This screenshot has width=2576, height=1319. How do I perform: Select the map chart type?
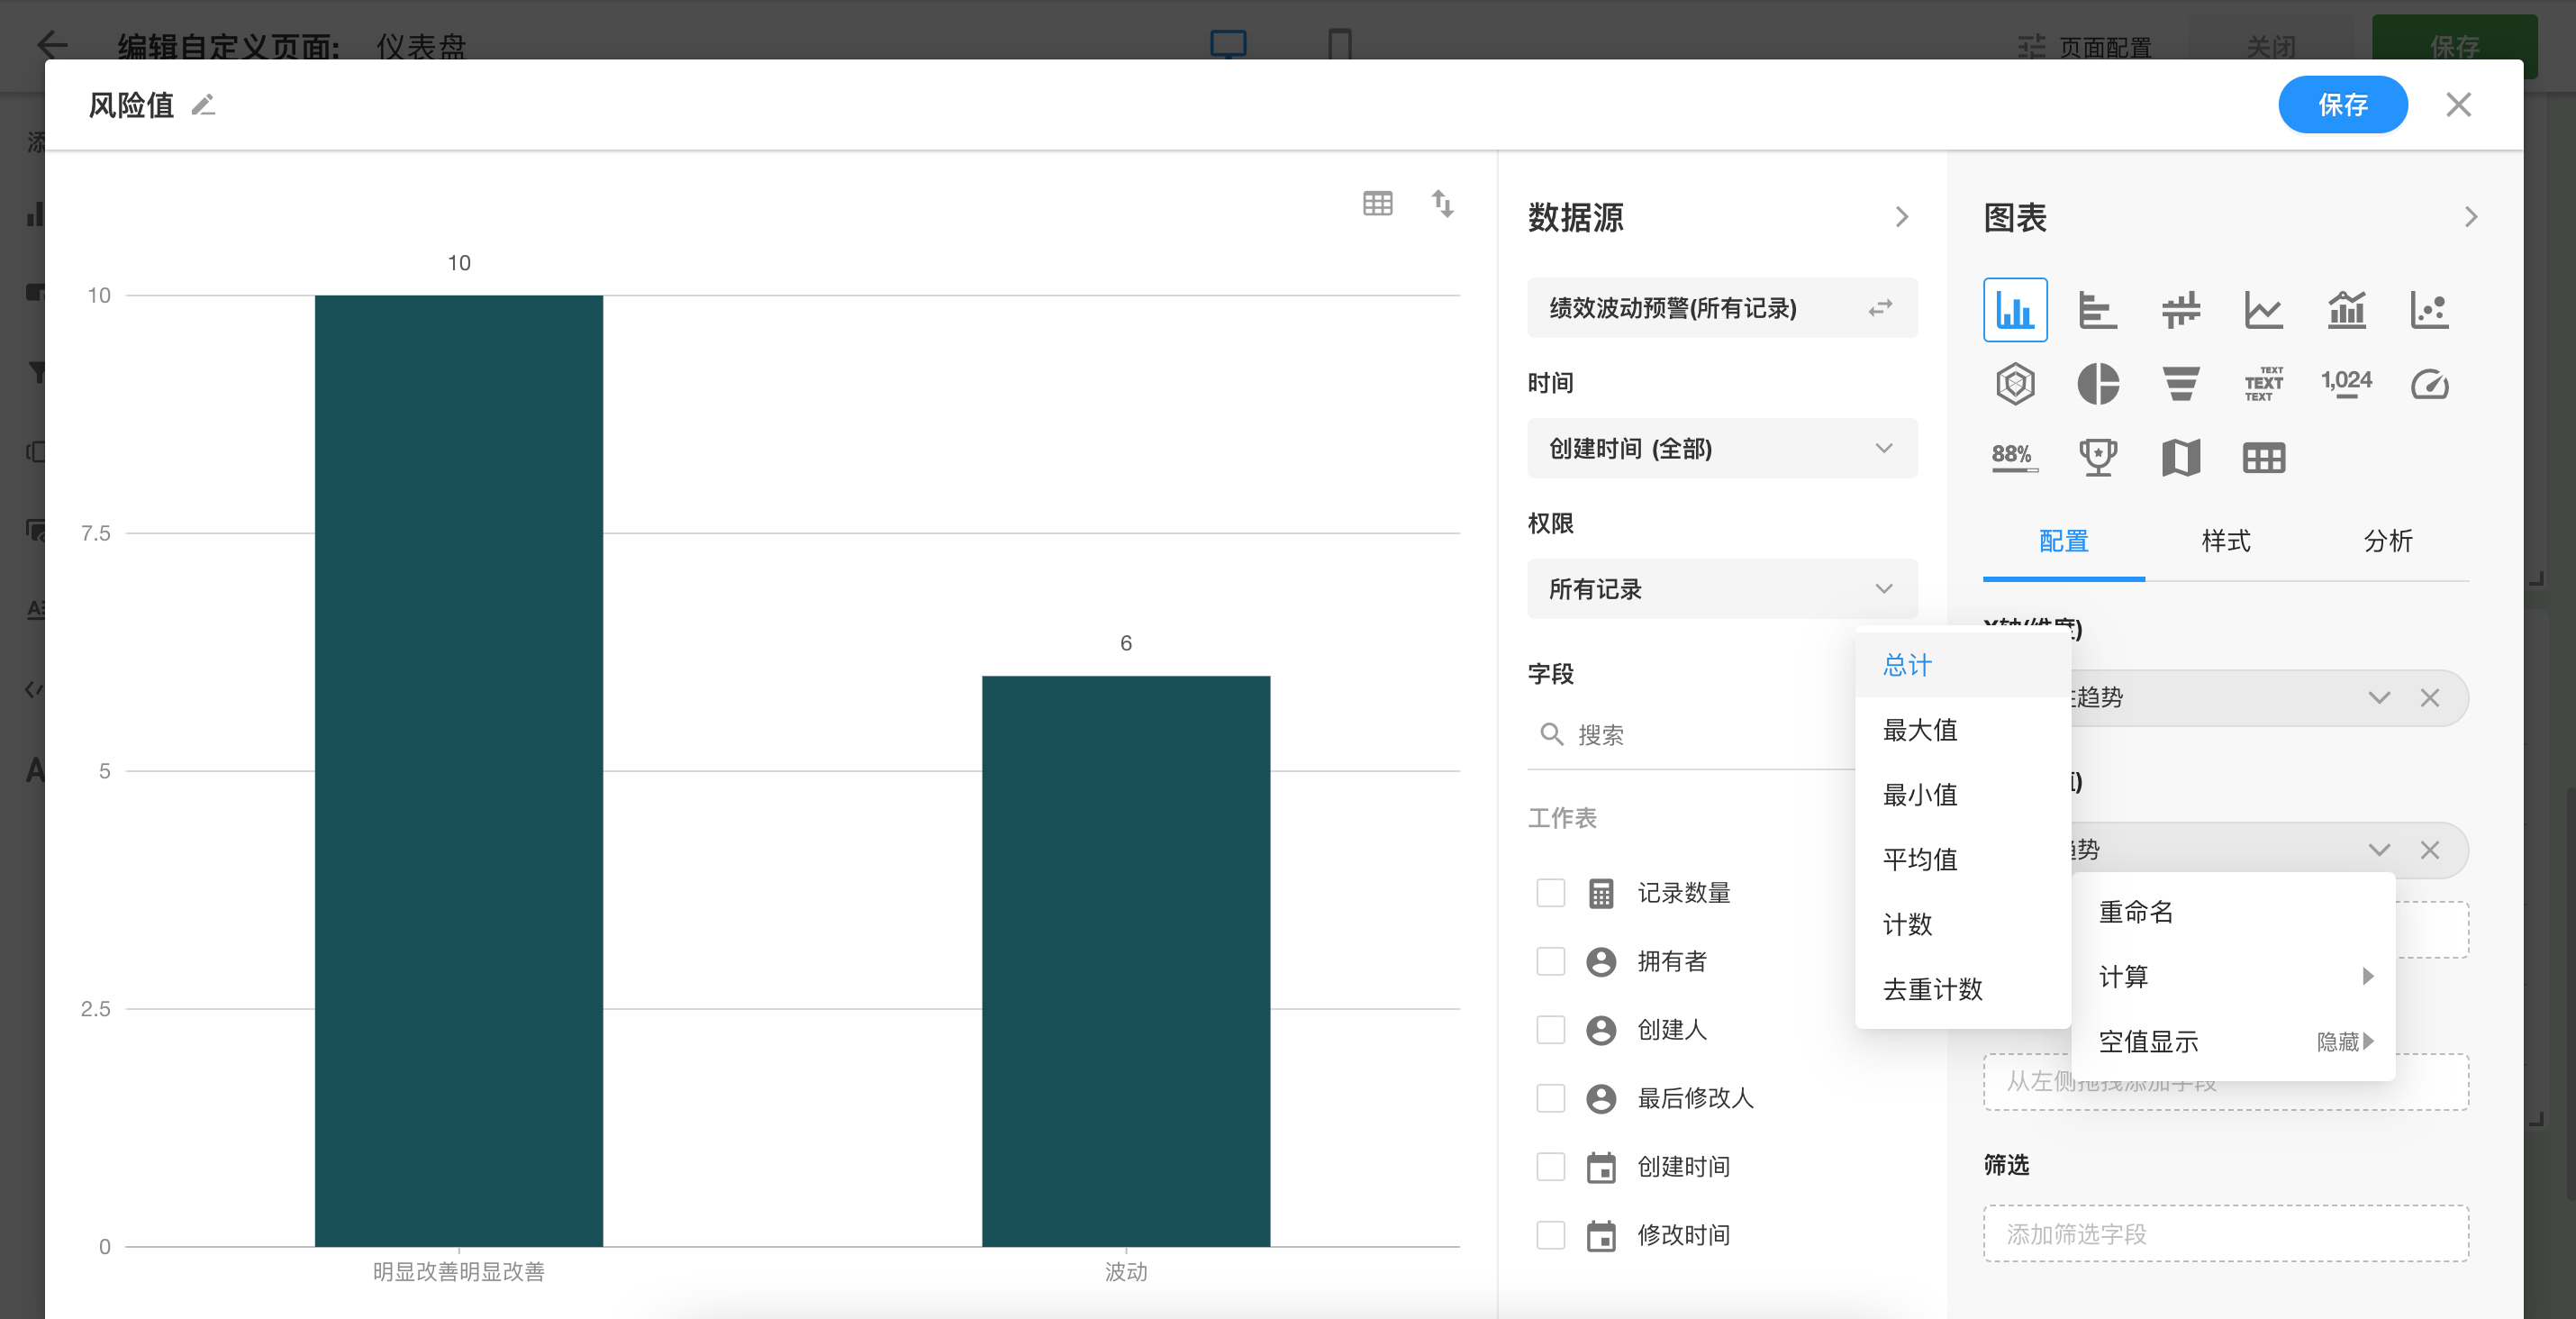click(2180, 458)
